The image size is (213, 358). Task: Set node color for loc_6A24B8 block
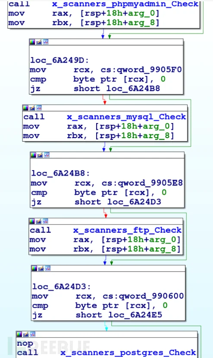click(33, 155)
